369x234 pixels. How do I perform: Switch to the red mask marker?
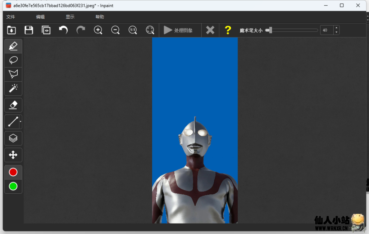[13, 172]
